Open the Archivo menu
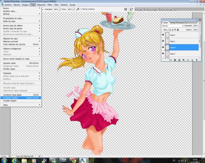 8,5
